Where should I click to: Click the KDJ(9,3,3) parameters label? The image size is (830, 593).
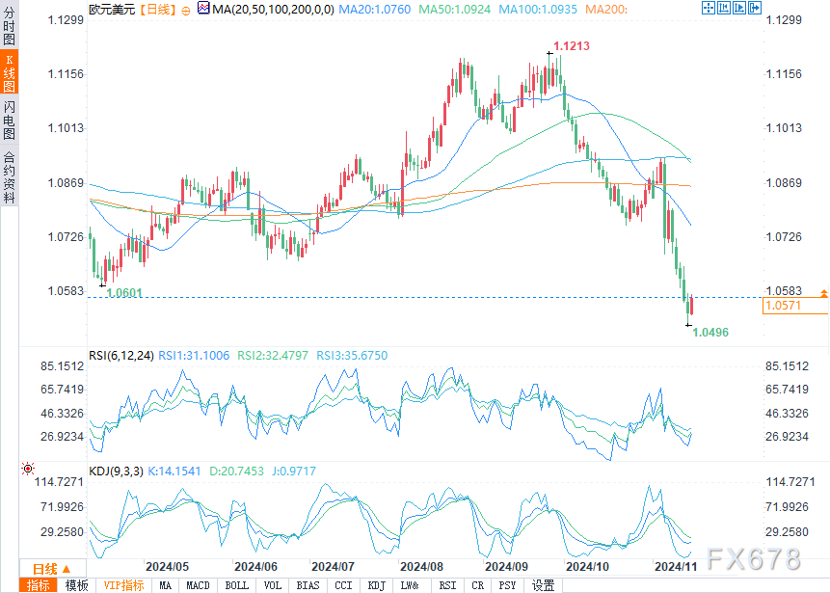pyautogui.click(x=116, y=472)
